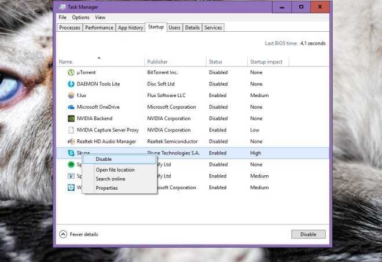Choose Properties in context menu
This screenshot has width=382, height=262.
106,188
